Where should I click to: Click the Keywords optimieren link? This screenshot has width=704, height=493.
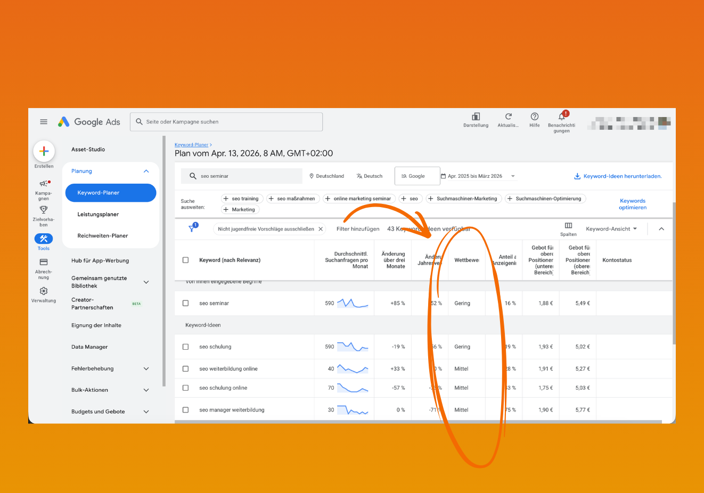click(x=632, y=203)
